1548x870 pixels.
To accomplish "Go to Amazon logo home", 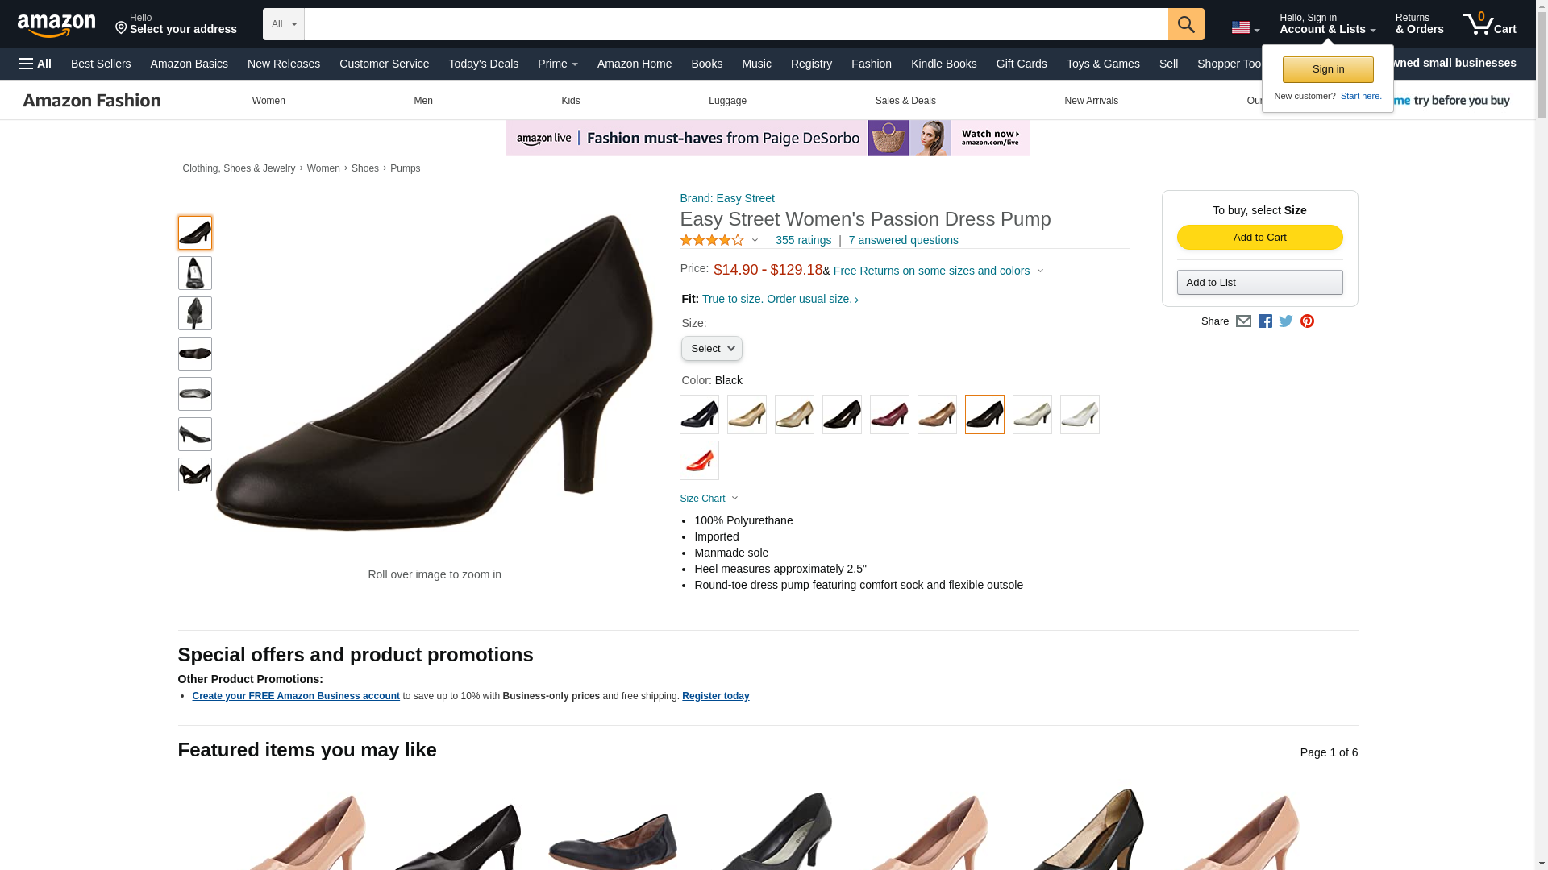I will click(56, 25).
